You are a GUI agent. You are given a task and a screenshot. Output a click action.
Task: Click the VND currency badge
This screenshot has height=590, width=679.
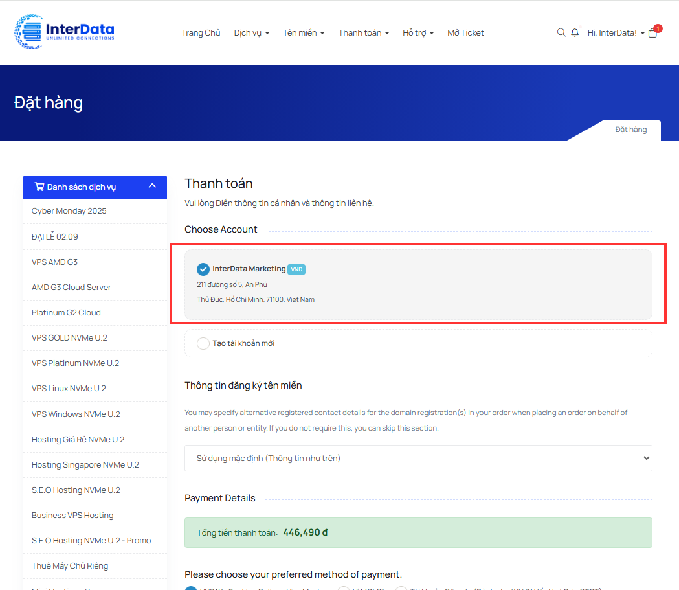[x=296, y=269]
